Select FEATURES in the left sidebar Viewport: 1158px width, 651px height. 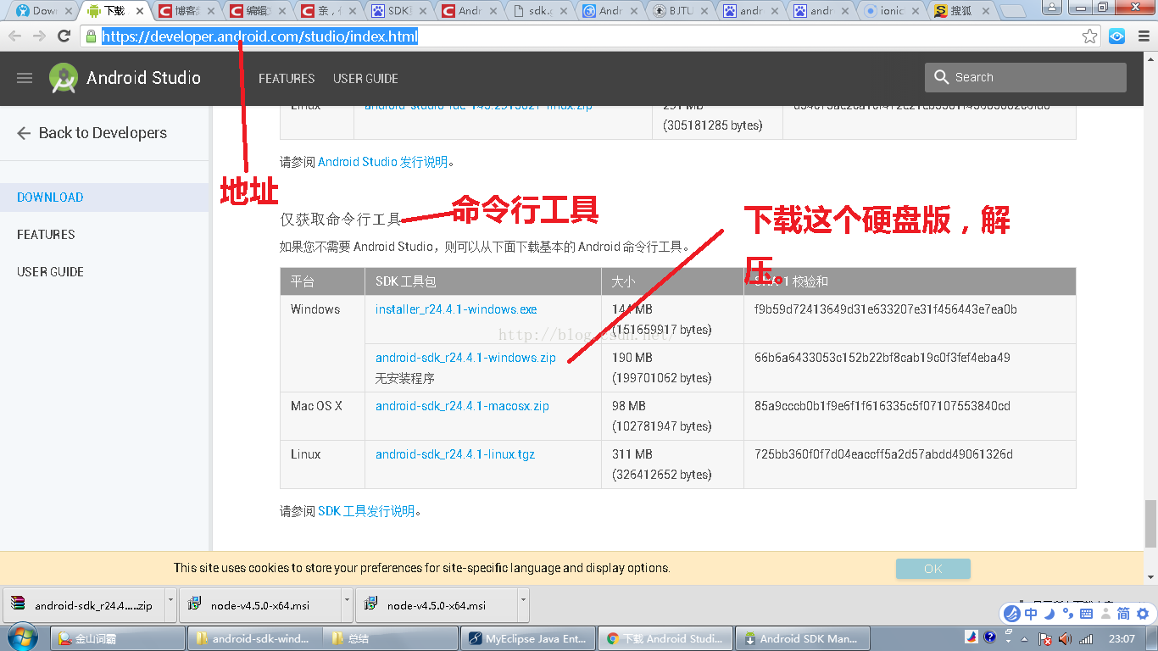[x=46, y=235]
